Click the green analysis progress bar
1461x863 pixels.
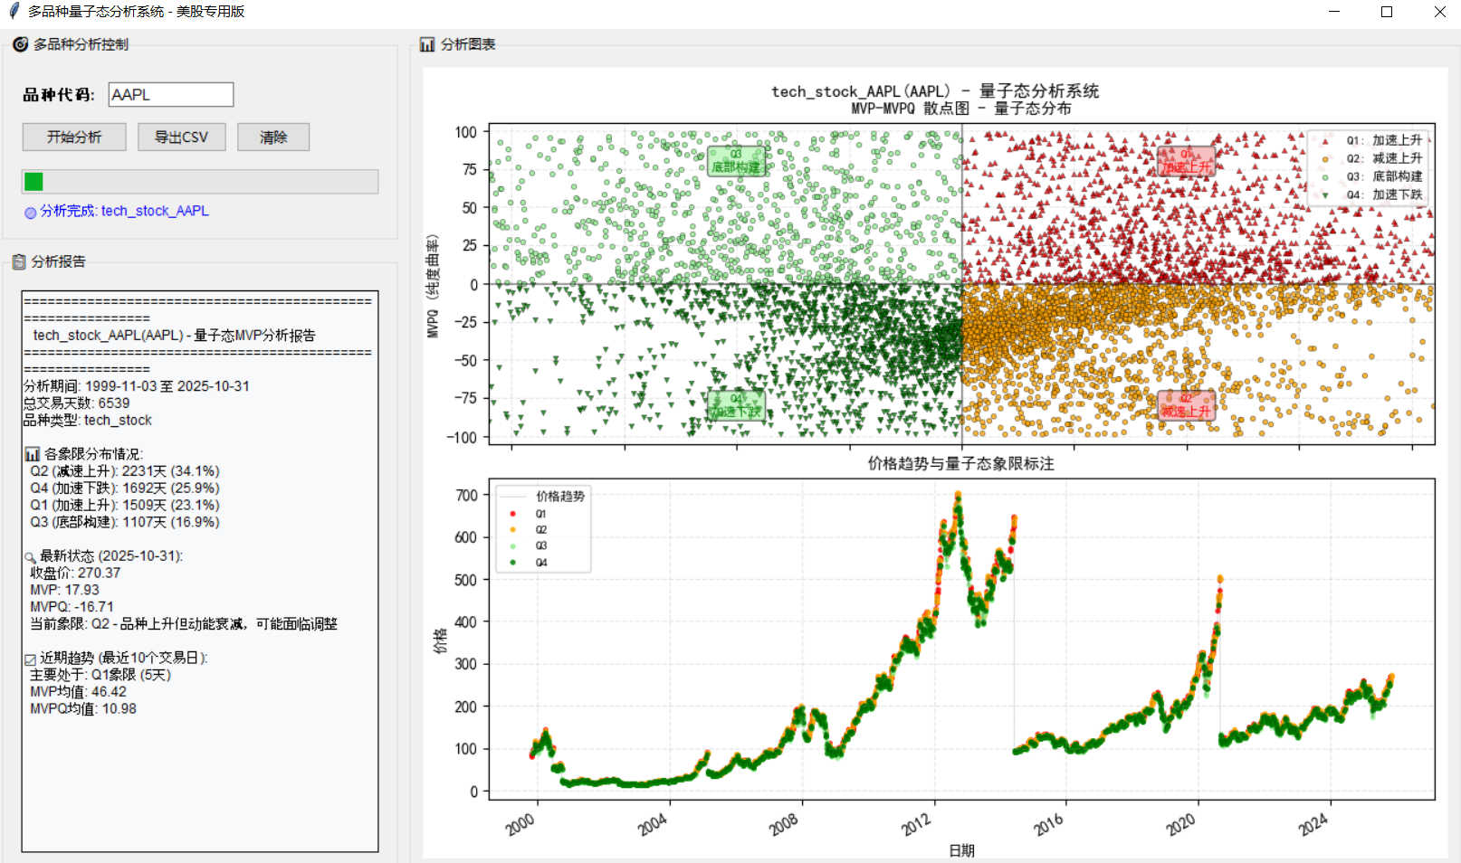pos(200,182)
